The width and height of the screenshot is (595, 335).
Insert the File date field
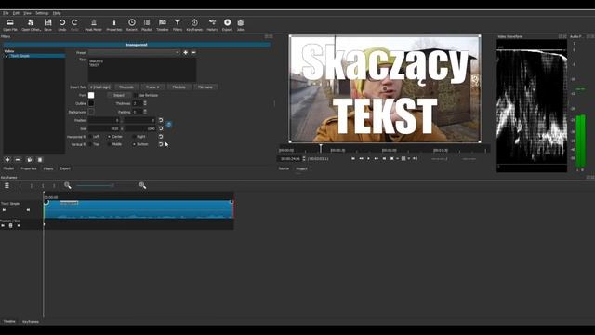(178, 87)
